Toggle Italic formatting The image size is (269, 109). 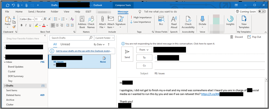tap(26, 25)
